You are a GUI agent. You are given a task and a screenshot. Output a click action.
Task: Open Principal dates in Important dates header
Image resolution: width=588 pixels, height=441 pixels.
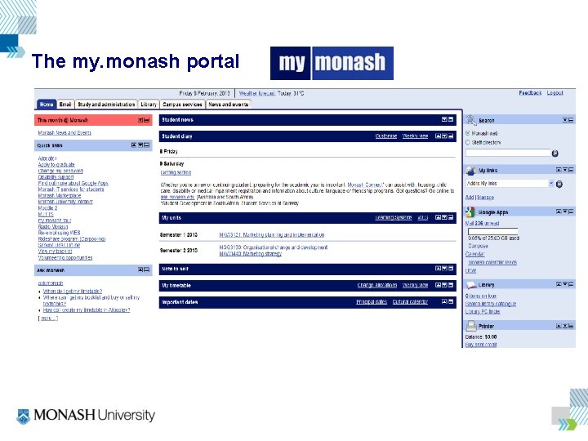[372, 302]
